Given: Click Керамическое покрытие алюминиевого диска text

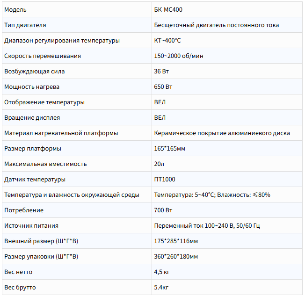Looking at the screenshot, I should [222, 133].
